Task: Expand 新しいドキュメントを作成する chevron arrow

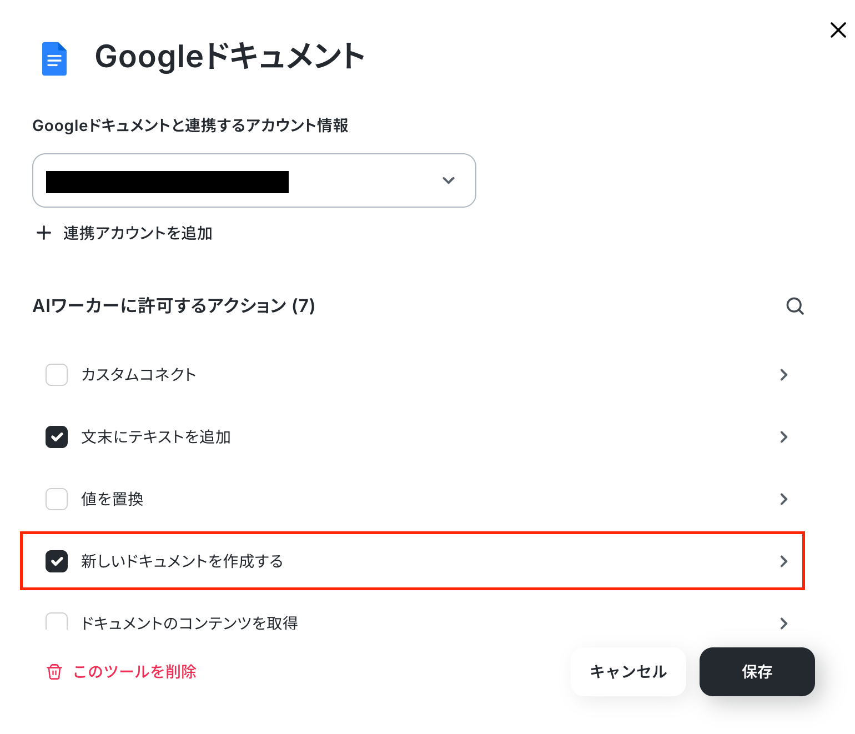Action: pos(784,561)
